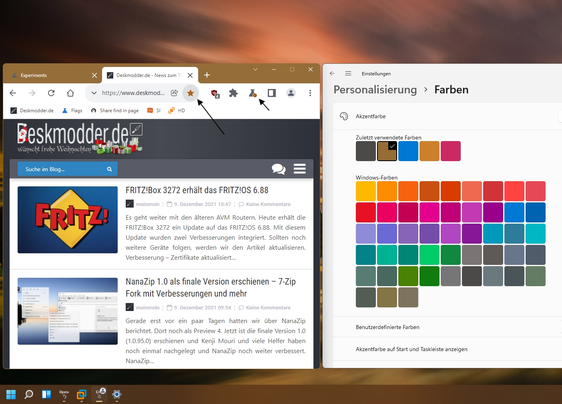The image size is (562, 404).
Task: Open the comments speech bubble icon
Action: coord(279,169)
